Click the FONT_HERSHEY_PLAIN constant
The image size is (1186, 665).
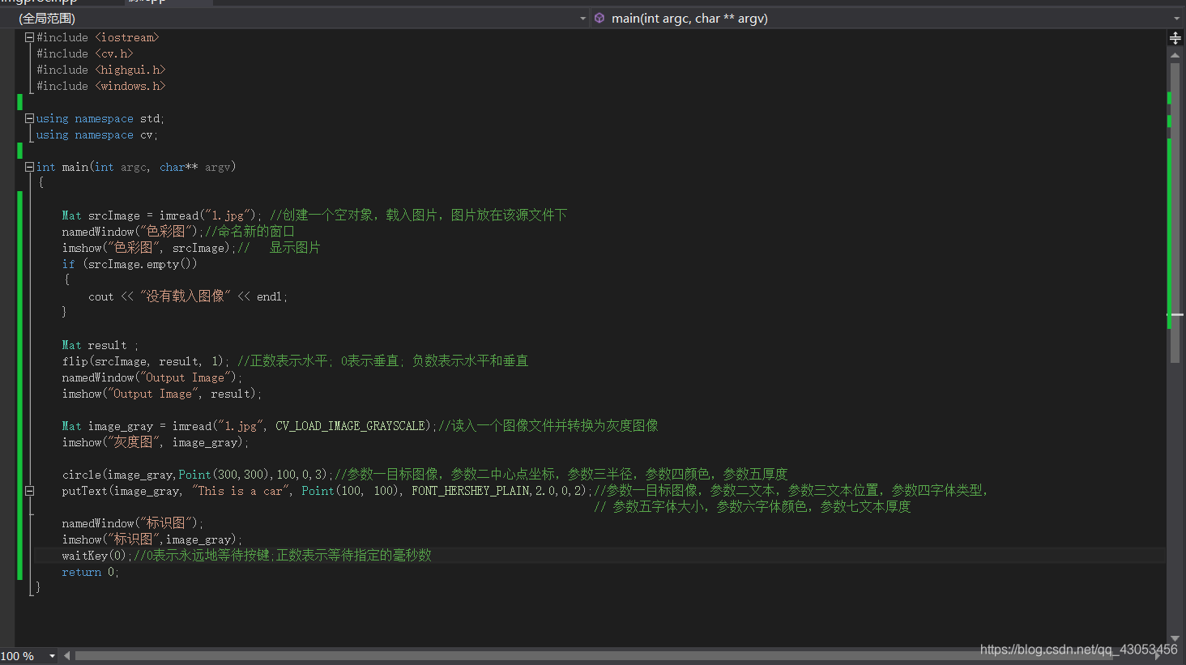pyautogui.click(x=470, y=491)
